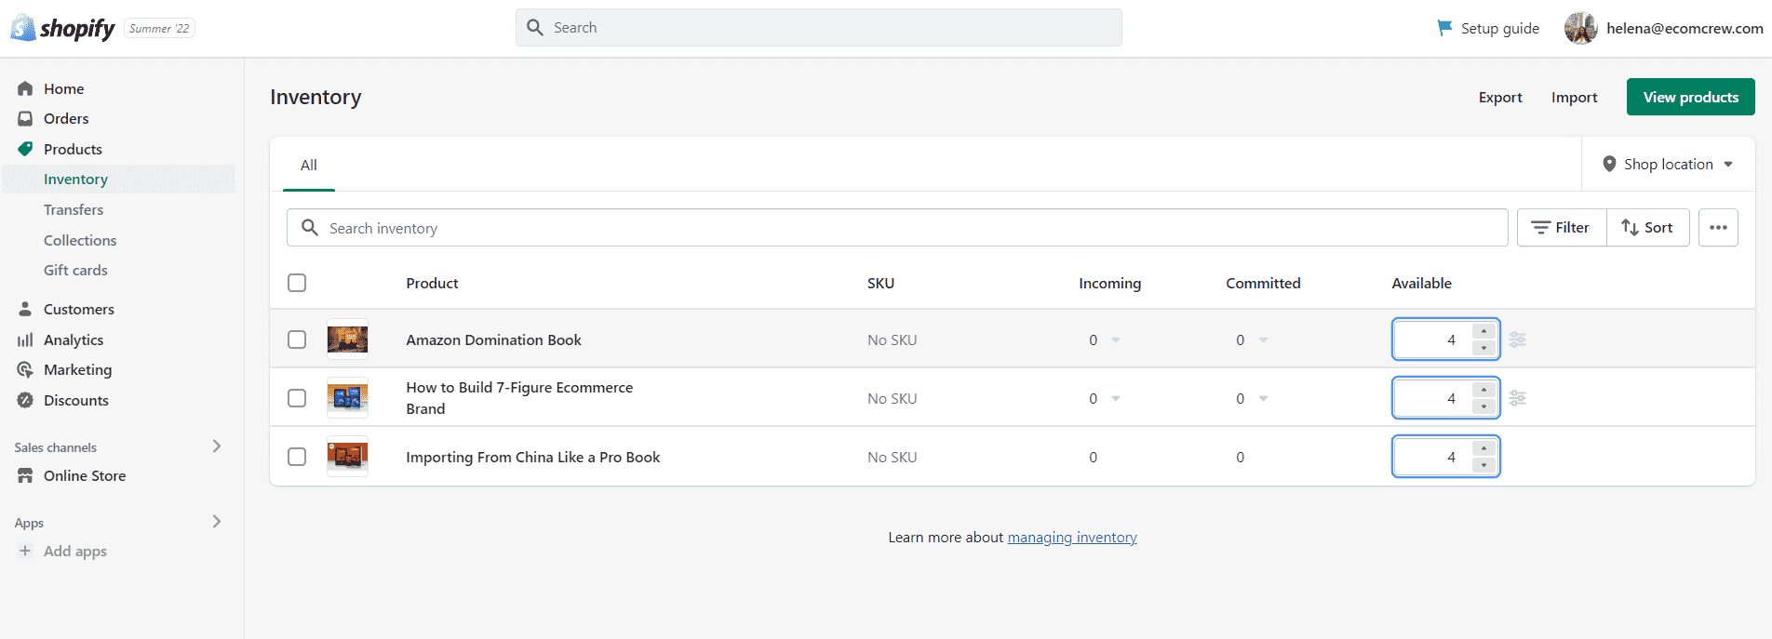Check the How to Build 7-Figure row checkbox
1772x639 pixels.
click(297, 398)
